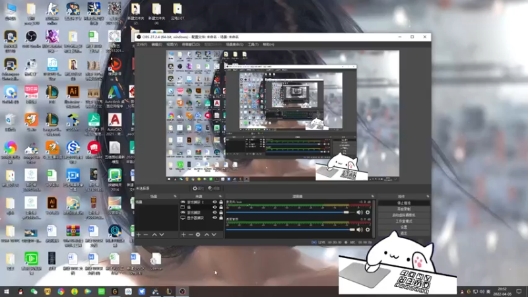The height and width of the screenshot is (297, 528).
Task: Open WeChat from the taskbar
Action: (34, 292)
